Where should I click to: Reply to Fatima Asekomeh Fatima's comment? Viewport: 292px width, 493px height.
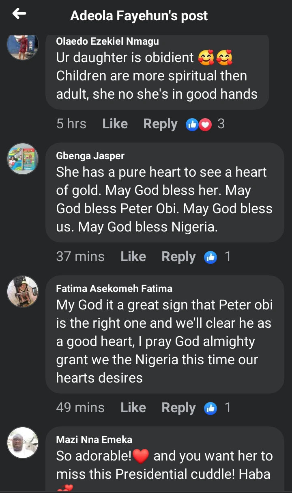(x=178, y=408)
